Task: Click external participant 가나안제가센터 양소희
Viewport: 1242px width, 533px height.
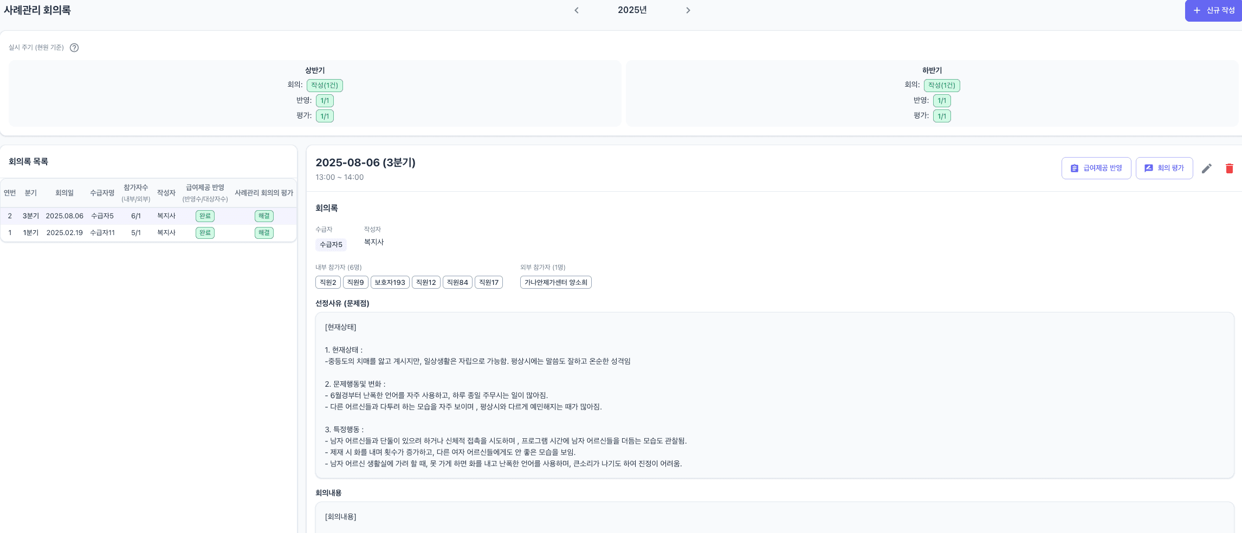Action: coord(556,282)
